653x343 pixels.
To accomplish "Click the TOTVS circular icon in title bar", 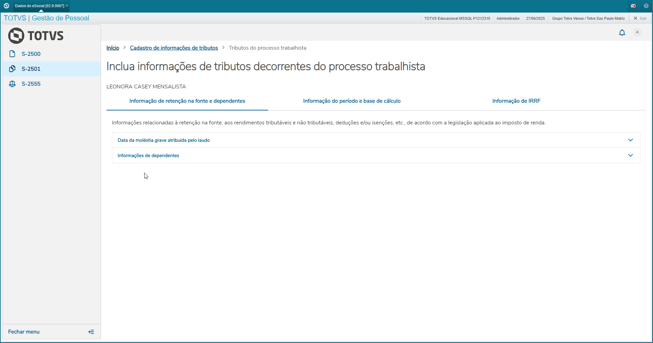I will point(6,6).
